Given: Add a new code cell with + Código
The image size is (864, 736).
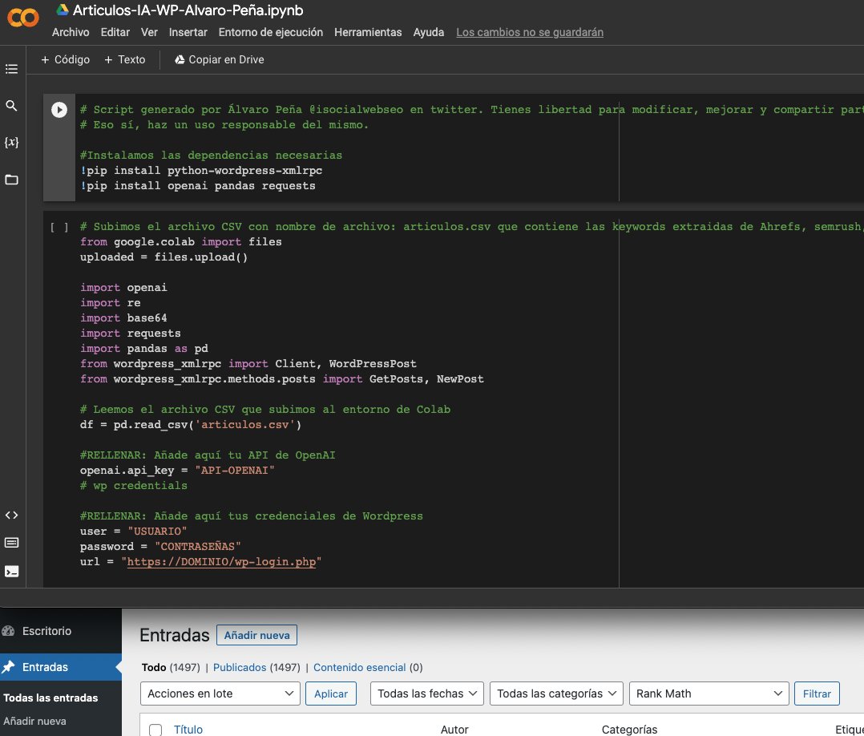Looking at the screenshot, I should point(66,59).
